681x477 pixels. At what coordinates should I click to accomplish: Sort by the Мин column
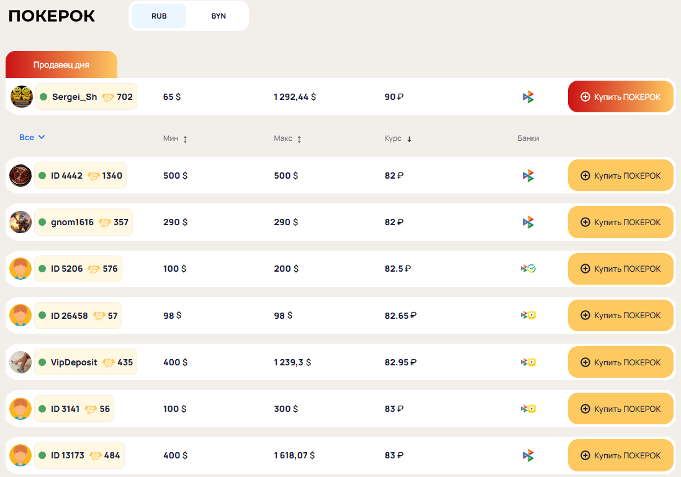point(175,139)
